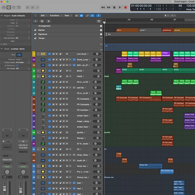Record-enable the Snare_Loop track

pos(67,60)
